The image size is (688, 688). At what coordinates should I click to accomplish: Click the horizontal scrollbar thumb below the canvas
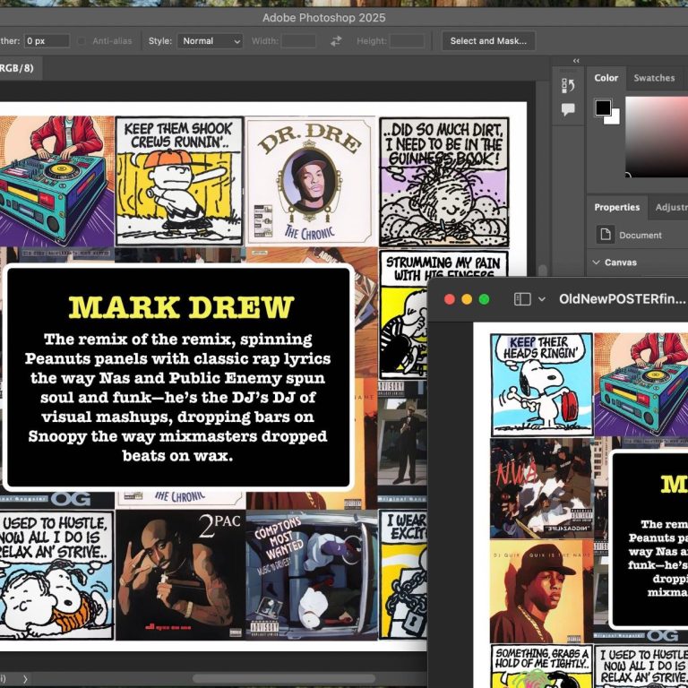click(x=283, y=679)
